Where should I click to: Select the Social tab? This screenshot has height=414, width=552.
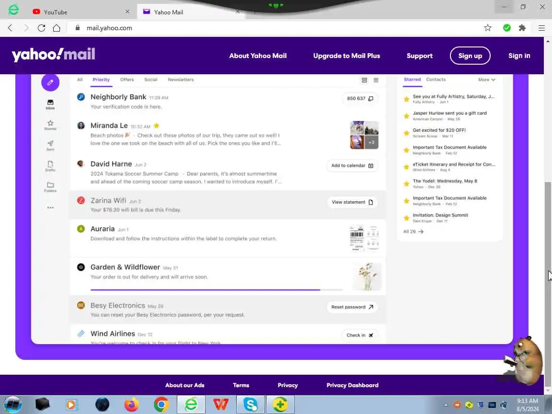point(150,80)
